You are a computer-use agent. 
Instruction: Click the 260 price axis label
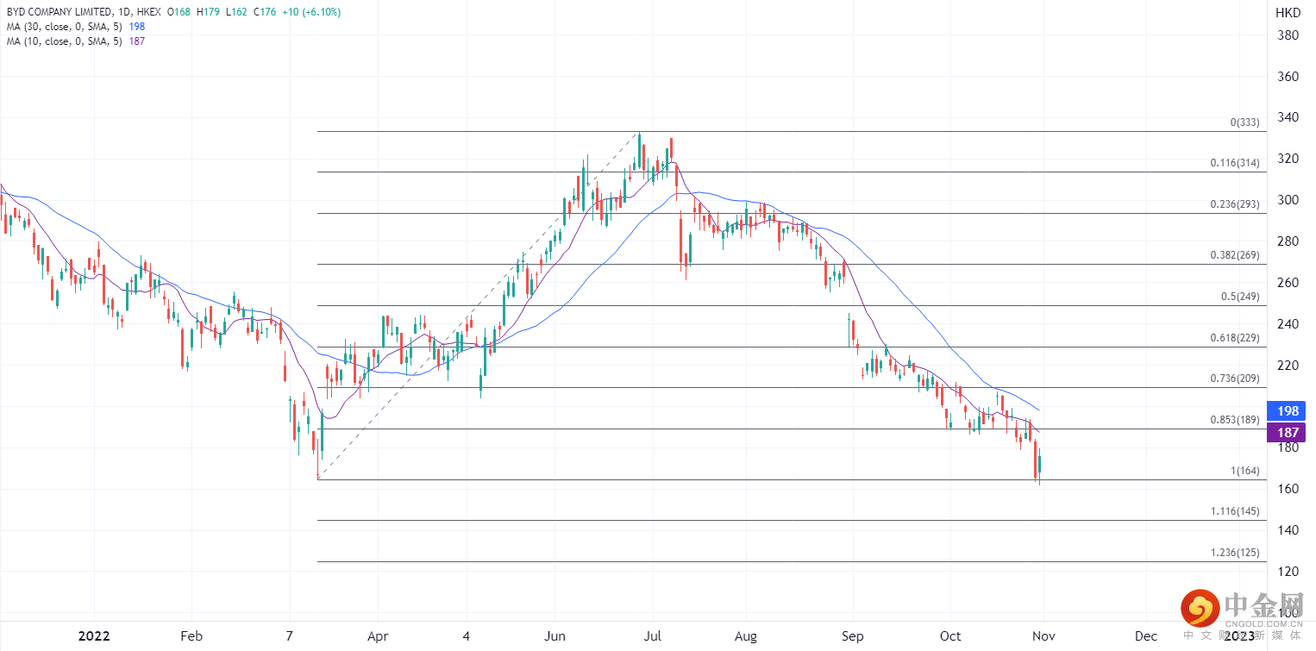1288,283
